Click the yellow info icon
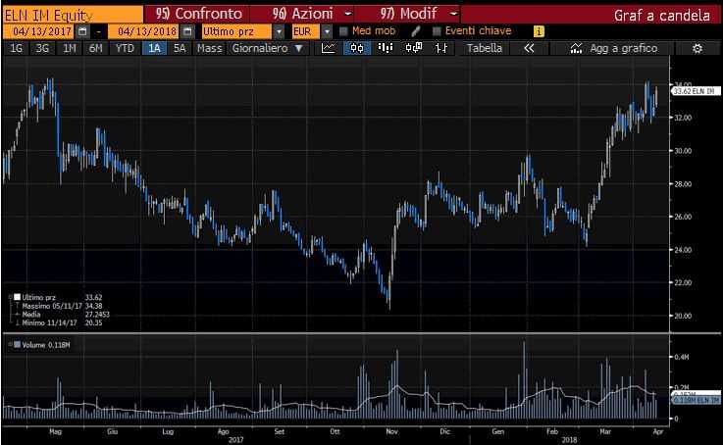The width and height of the screenshot is (723, 445). (x=539, y=31)
